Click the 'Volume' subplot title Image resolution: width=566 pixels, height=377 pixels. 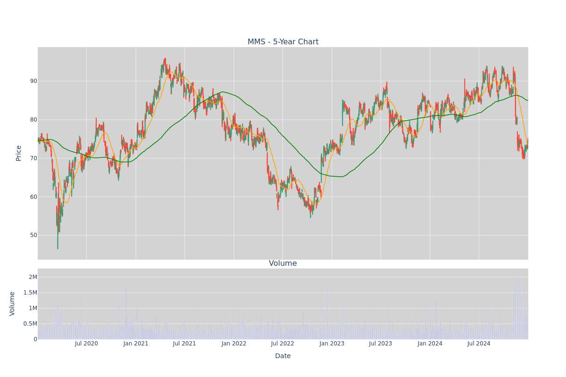[283, 263]
